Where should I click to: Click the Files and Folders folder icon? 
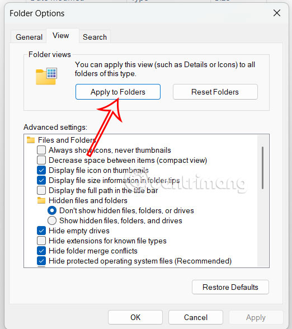[x=31, y=140]
